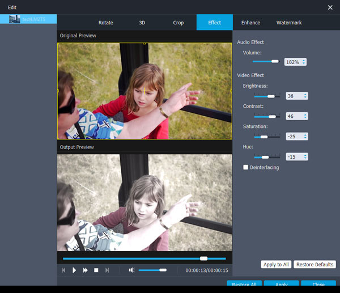
Task: Click Restore Defaults button
Action: click(x=315, y=265)
